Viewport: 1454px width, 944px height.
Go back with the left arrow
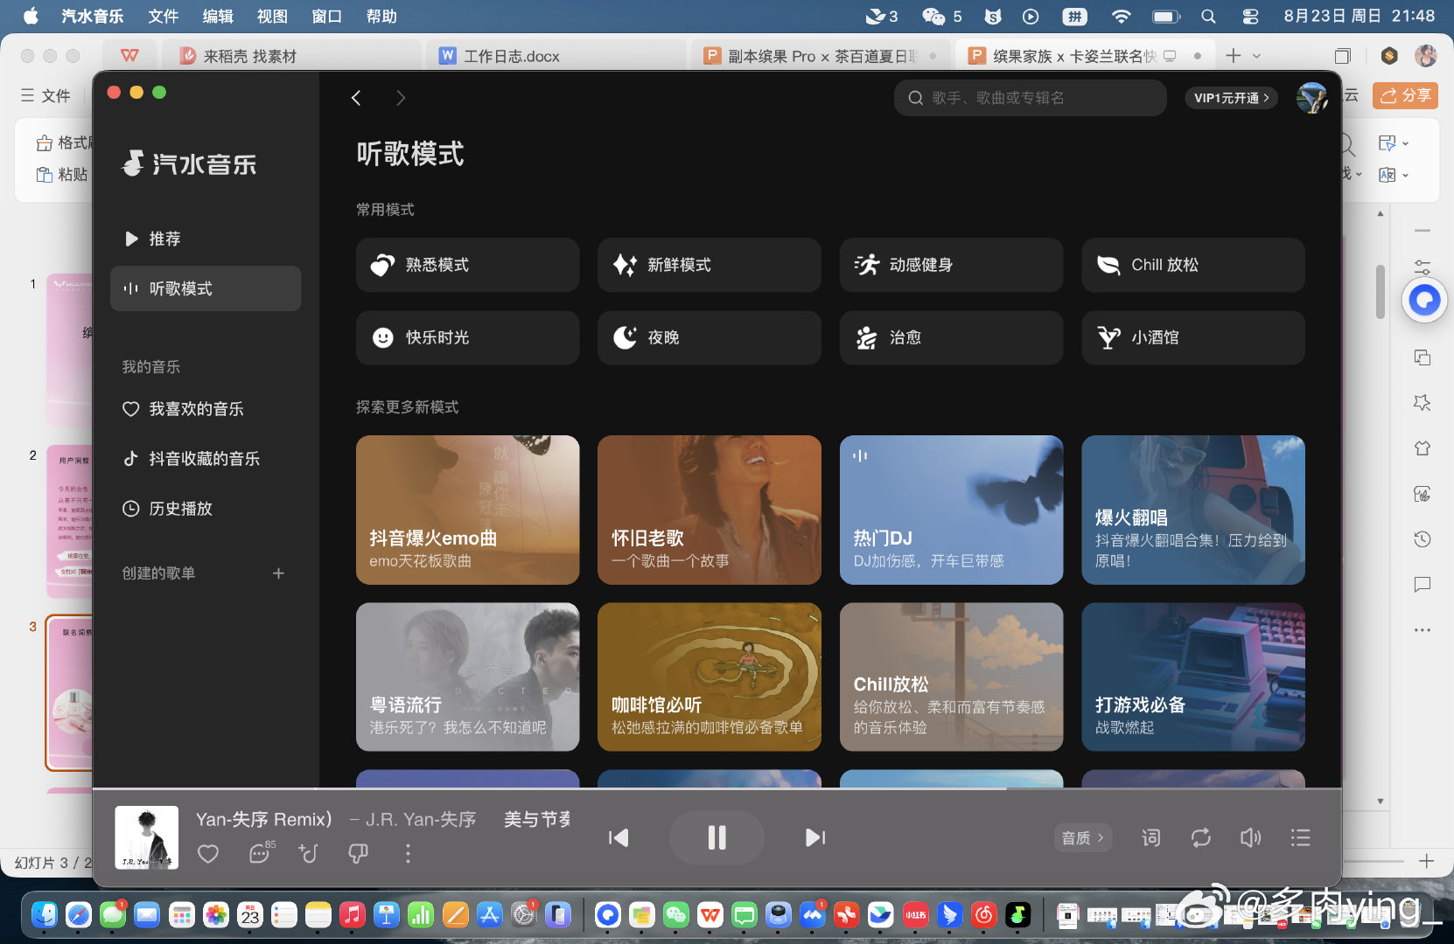[356, 98]
